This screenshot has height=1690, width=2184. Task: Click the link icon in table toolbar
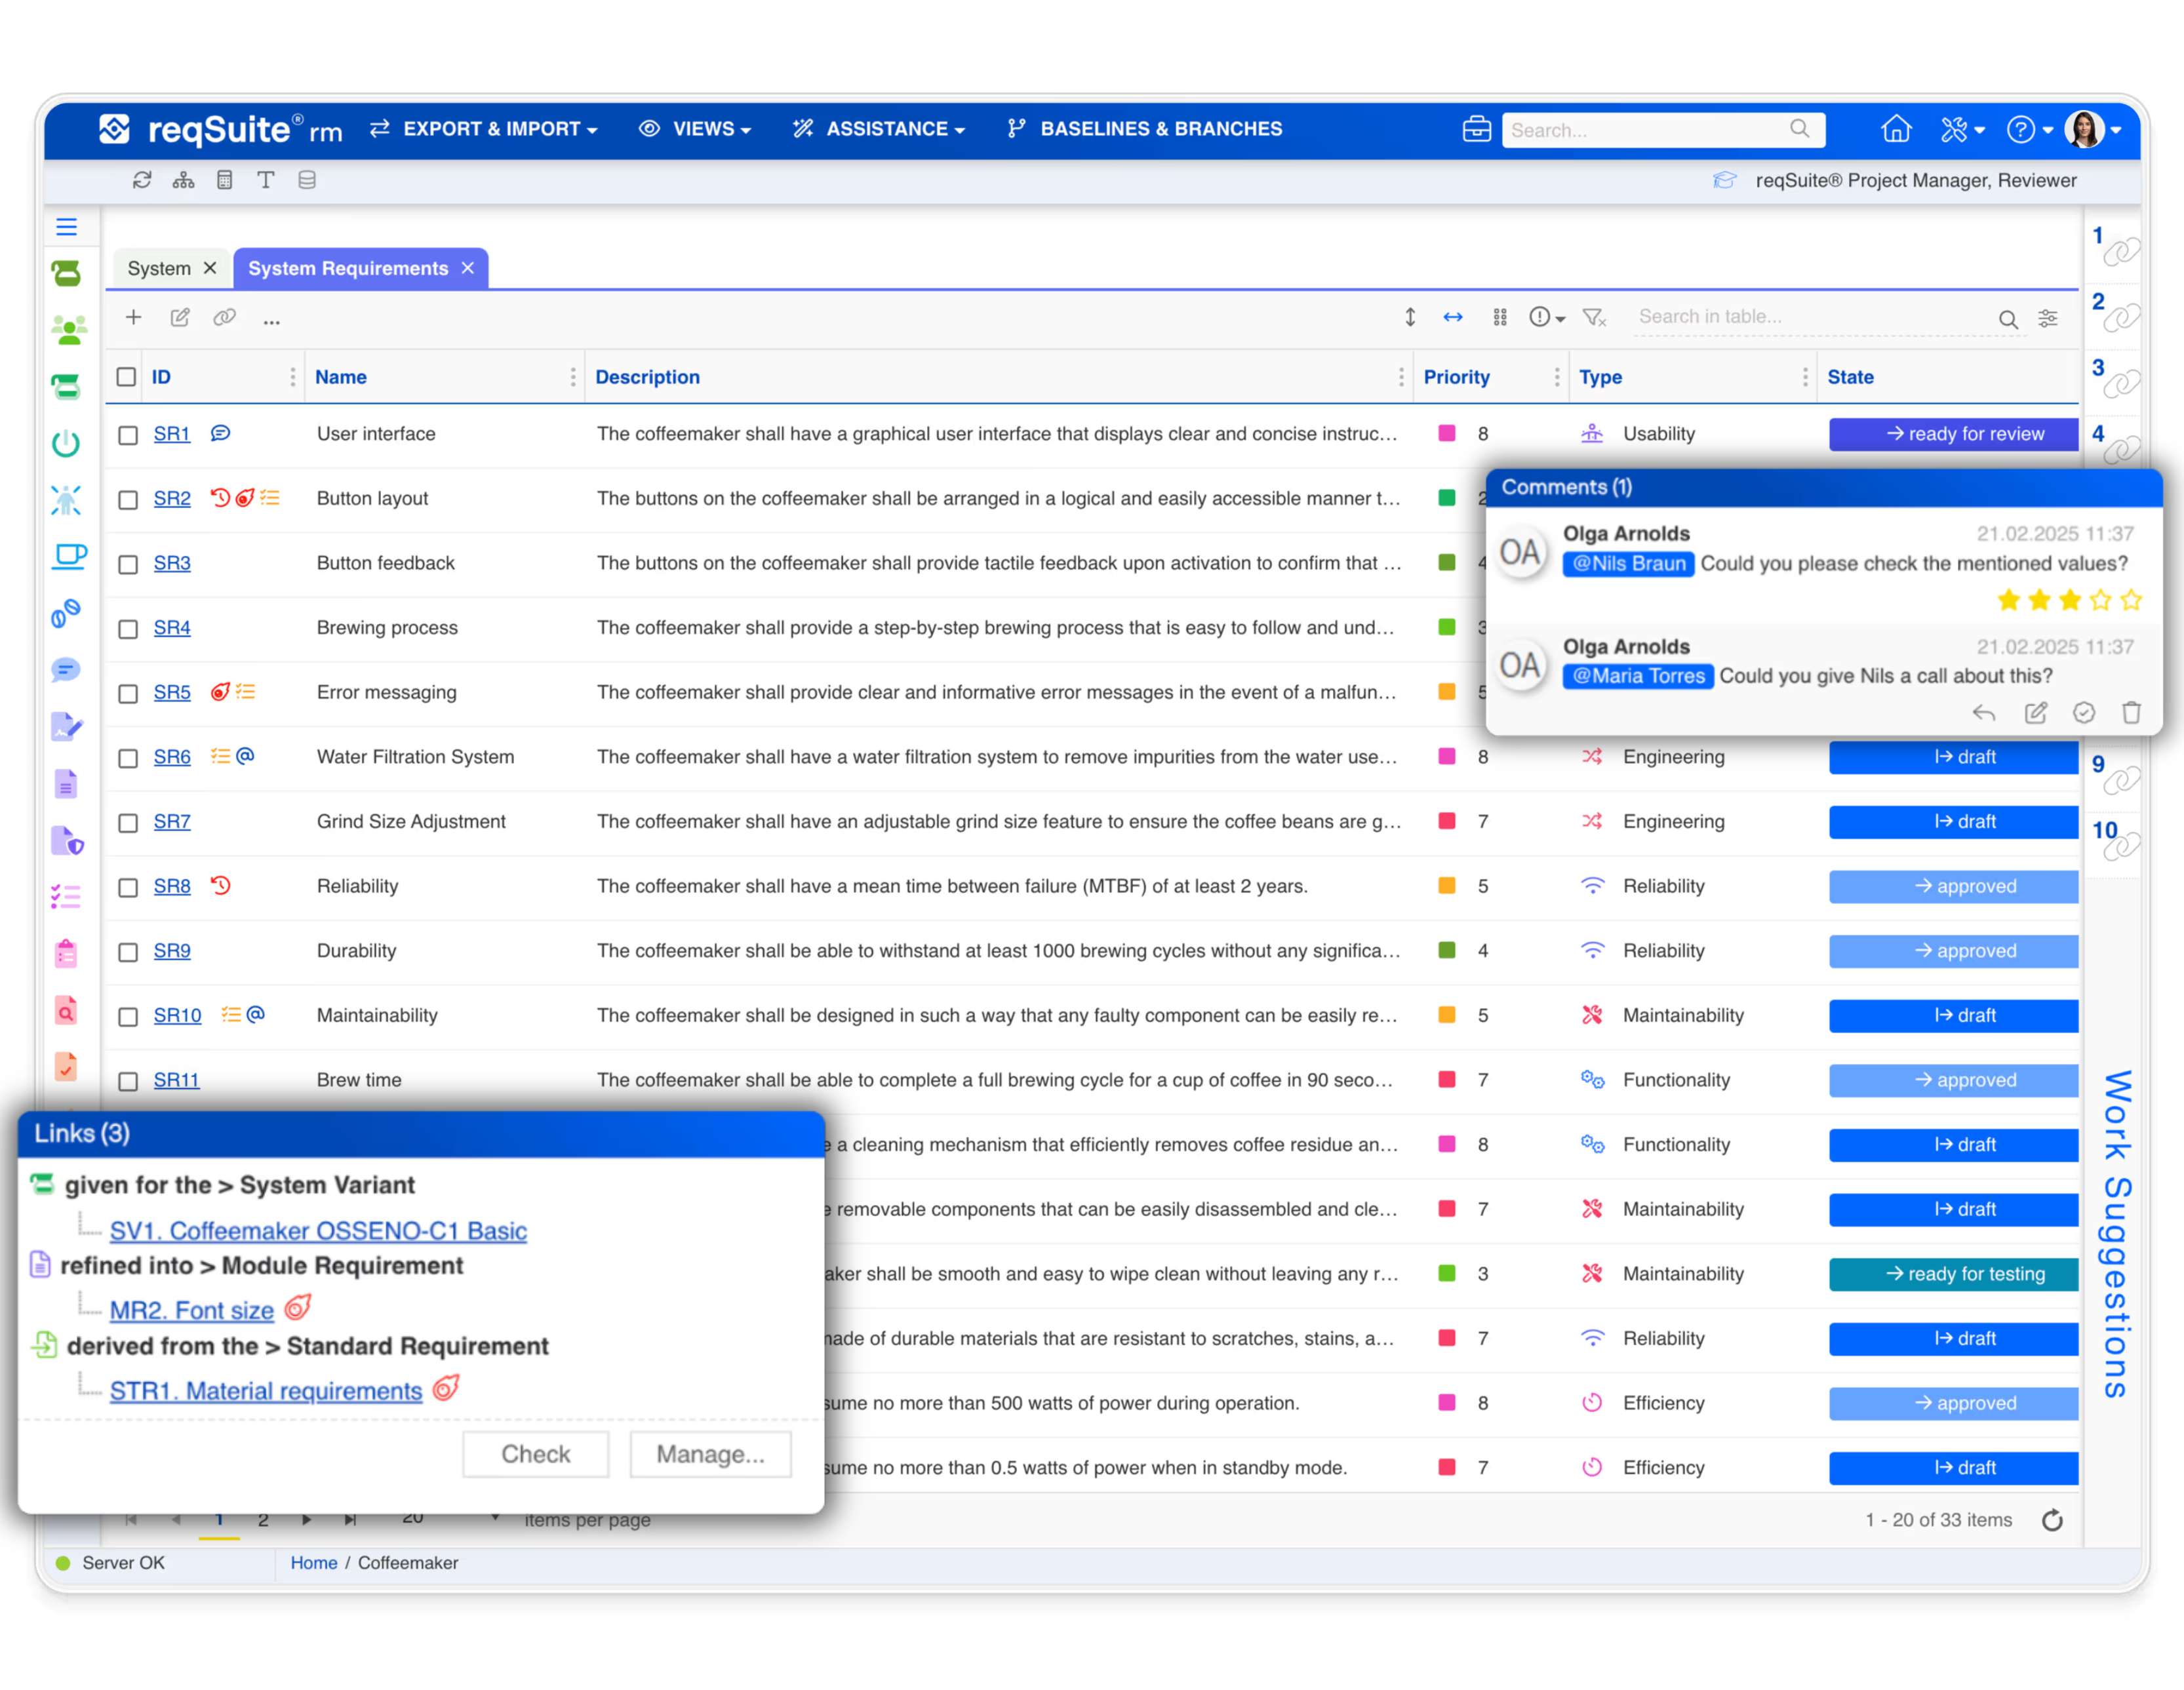pyautogui.click(x=224, y=317)
